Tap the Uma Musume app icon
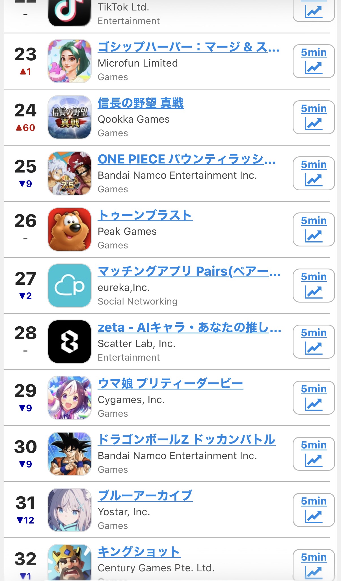Image resolution: width=341 pixels, height=581 pixels. 70,398
